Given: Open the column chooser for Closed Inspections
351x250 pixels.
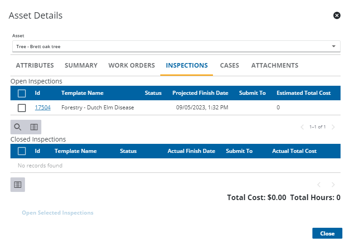Looking at the screenshot, I should coord(18,185).
